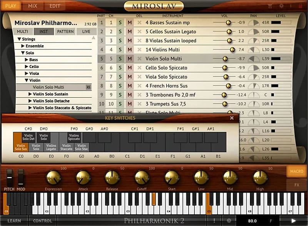
Task: Collapse the Strings tree item
Action: (x=18, y=39)
